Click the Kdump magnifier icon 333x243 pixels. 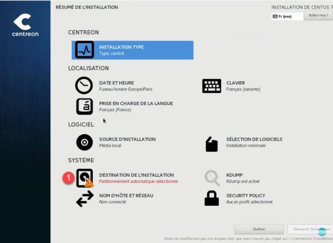pos(212,178)
